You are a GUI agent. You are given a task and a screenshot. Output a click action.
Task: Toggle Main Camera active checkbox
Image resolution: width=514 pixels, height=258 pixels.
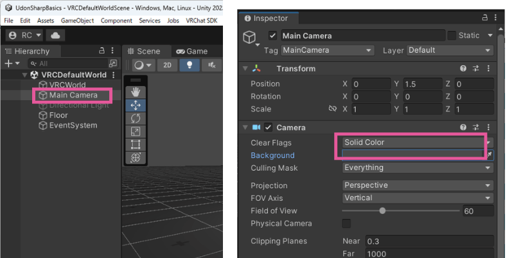point(272,35)
